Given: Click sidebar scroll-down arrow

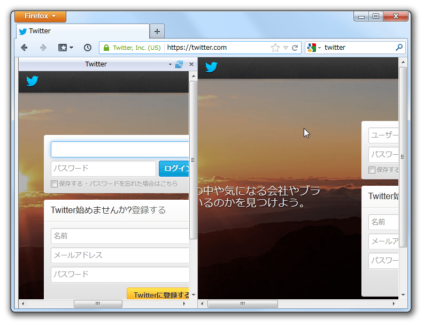Looking at the screenshot, I should coord(194,294).
